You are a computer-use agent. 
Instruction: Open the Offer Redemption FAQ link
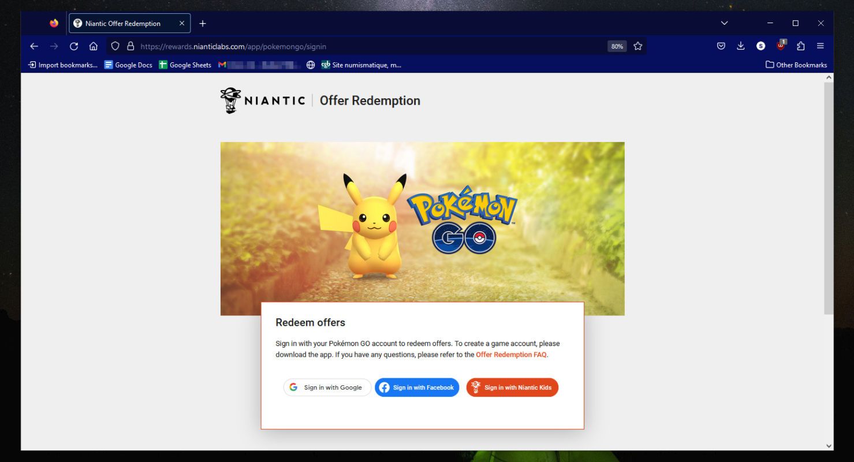pyautogui.click(x=511, y=355)
